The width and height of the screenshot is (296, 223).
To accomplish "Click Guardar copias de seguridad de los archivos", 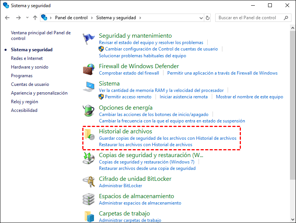I will 168,138.
